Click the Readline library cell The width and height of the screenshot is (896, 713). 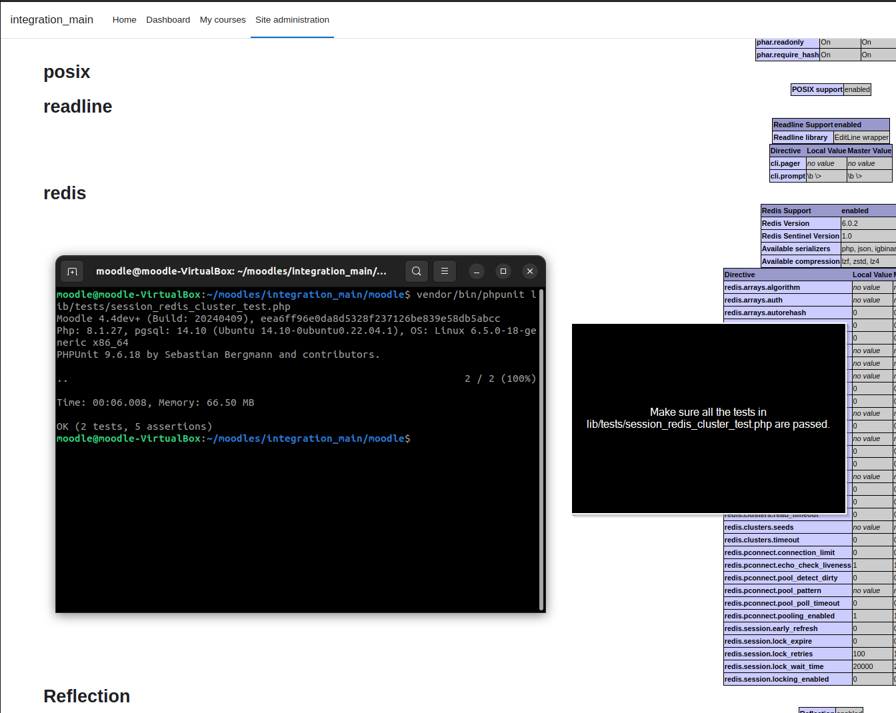[x=803, y=137]
